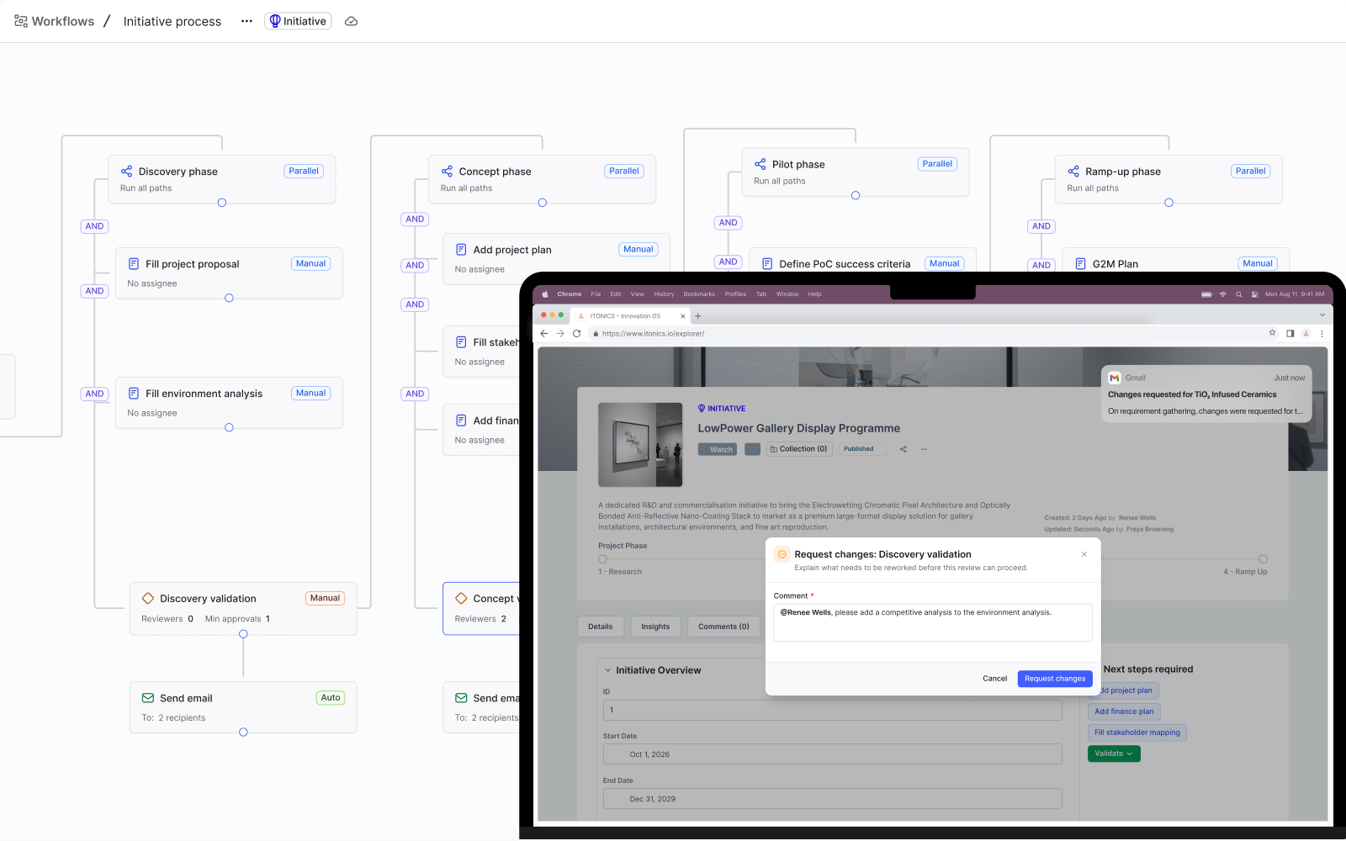1346x841 pixels.
Task: Click the Start Date field Oct 1, 2026
Action: point(832,754)
